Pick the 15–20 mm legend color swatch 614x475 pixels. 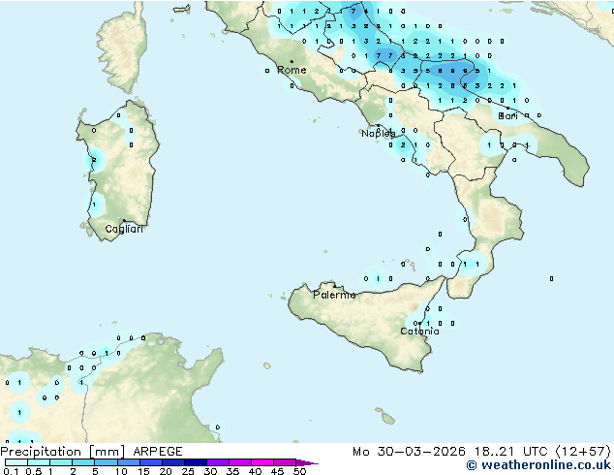point(151,462)
